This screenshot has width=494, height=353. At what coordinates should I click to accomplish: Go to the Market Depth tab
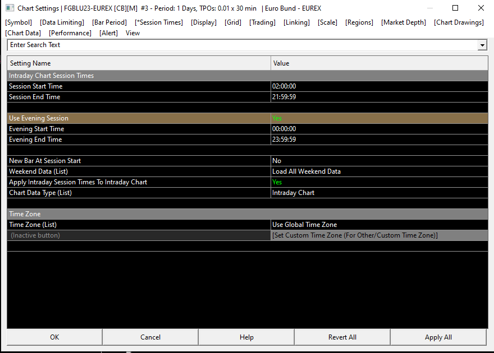(x=403, y=22)
